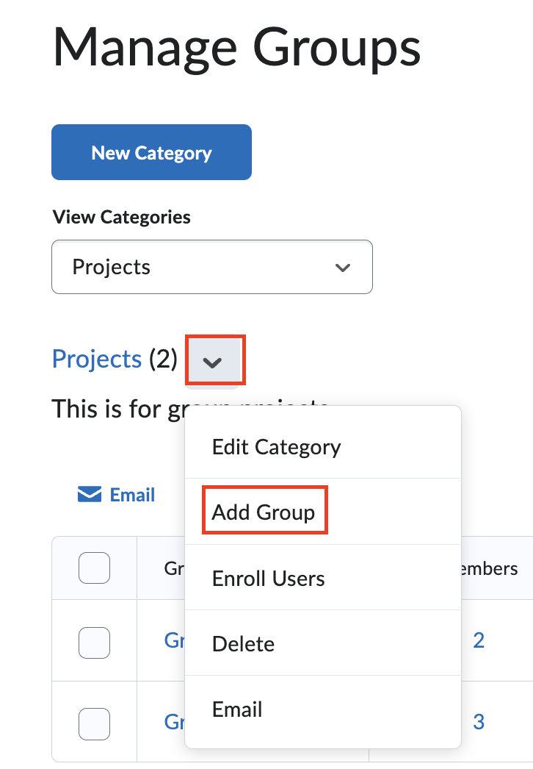Click the New Category button
This screenshot has height=769, width=533.
[x=151, y=152]
